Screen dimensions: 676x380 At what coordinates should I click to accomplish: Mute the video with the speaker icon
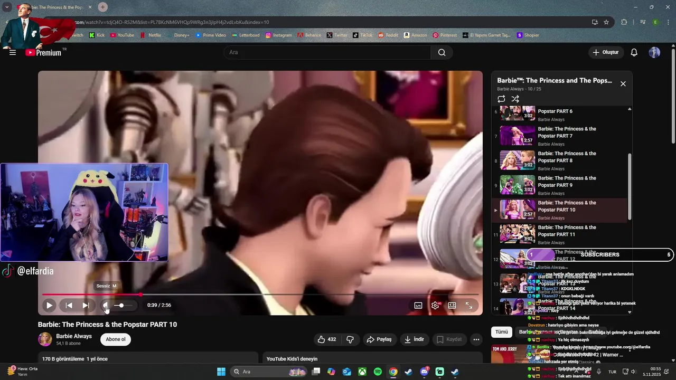[105, 305]
